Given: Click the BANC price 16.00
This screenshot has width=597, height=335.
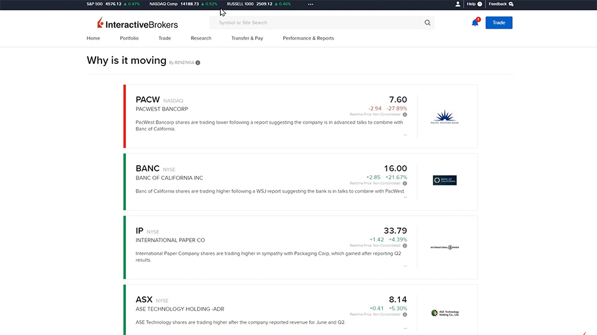Looking at the screenshot, I should point(395,169).
